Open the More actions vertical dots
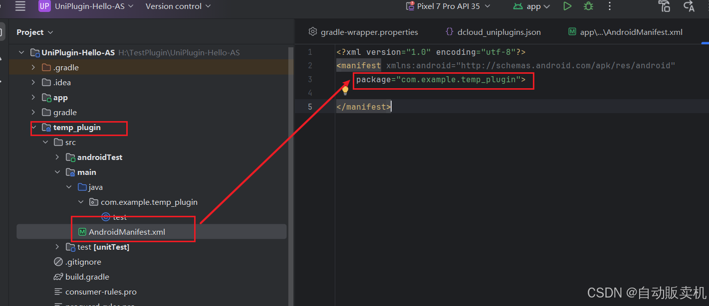This screenshot has height=306, width=709. tap(610, 6)
